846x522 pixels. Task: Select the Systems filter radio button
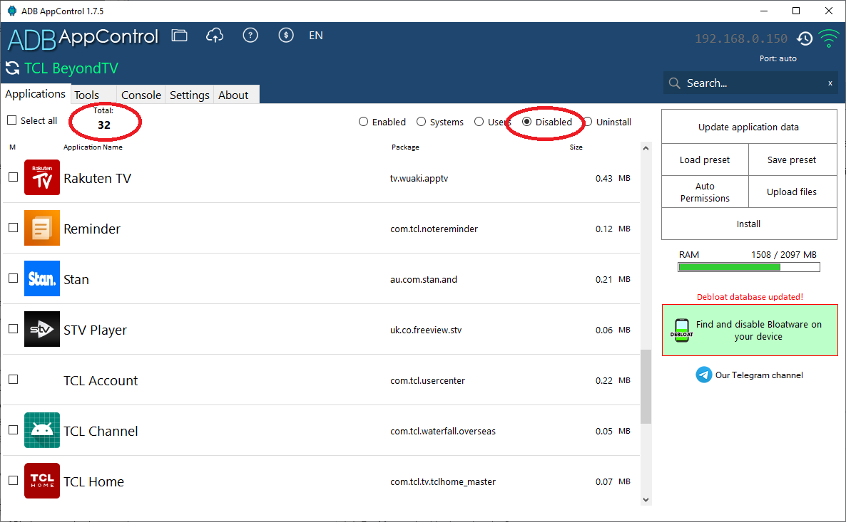421,122
